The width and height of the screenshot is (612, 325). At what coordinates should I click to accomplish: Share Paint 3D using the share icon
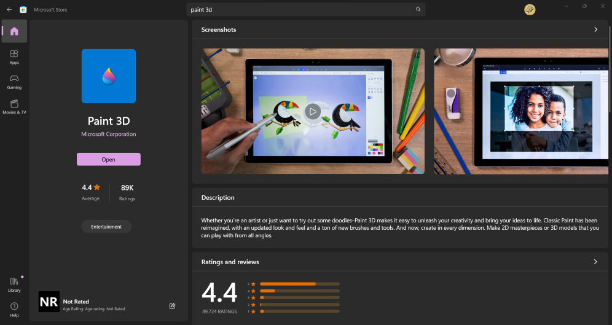pyautogui.click(x=173, y=306)
